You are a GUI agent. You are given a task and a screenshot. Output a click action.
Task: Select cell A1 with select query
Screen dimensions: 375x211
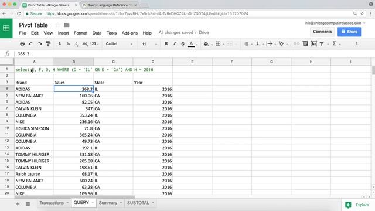[x=34, y=70]
